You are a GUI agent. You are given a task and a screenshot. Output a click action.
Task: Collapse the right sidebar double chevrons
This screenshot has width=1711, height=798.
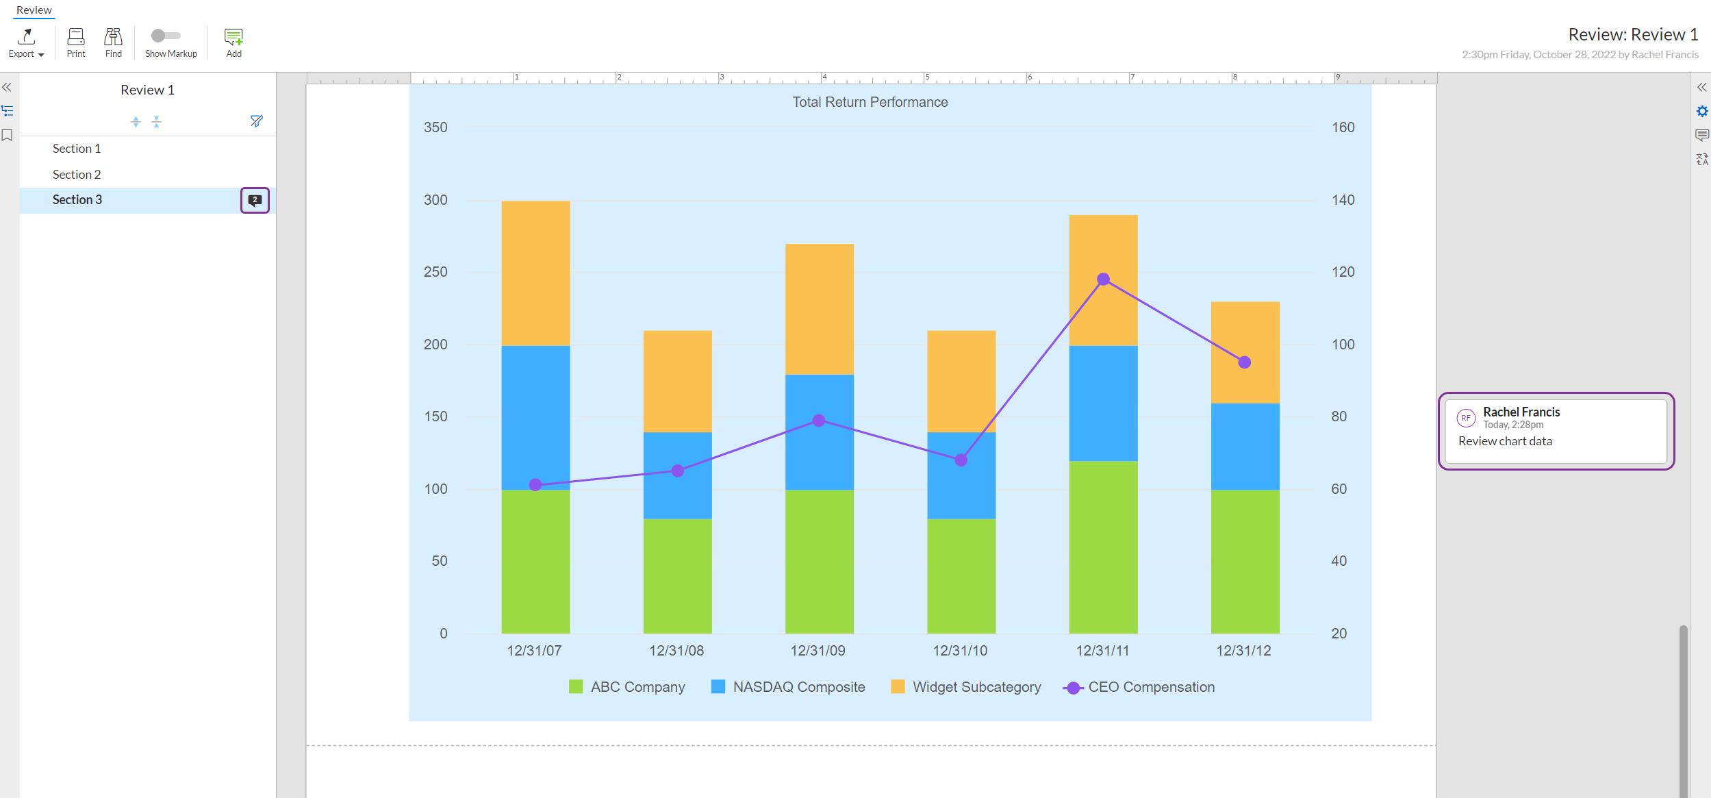(x=1701, y=88)
